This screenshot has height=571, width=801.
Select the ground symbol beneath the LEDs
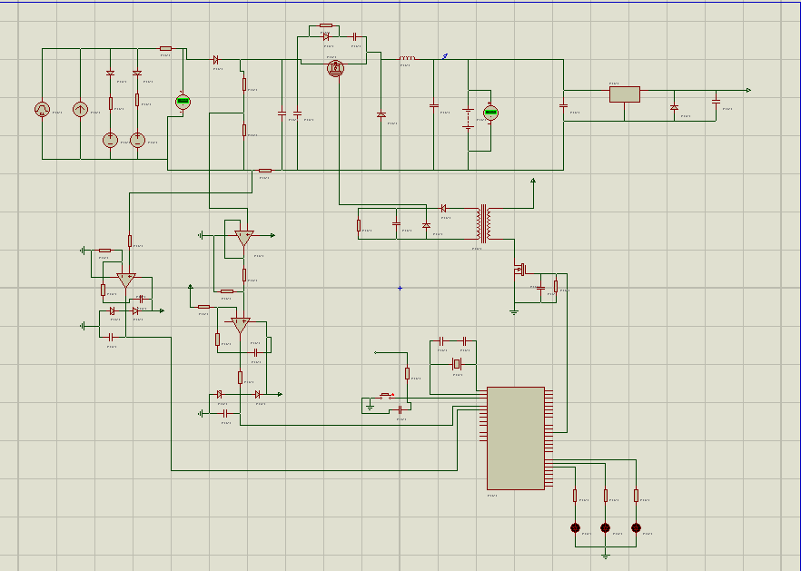(606, 556)
